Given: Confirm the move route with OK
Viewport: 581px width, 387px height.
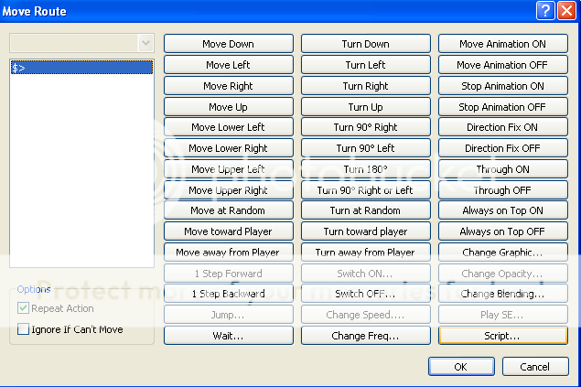Looking at the screenshot, I should [460, 366].
